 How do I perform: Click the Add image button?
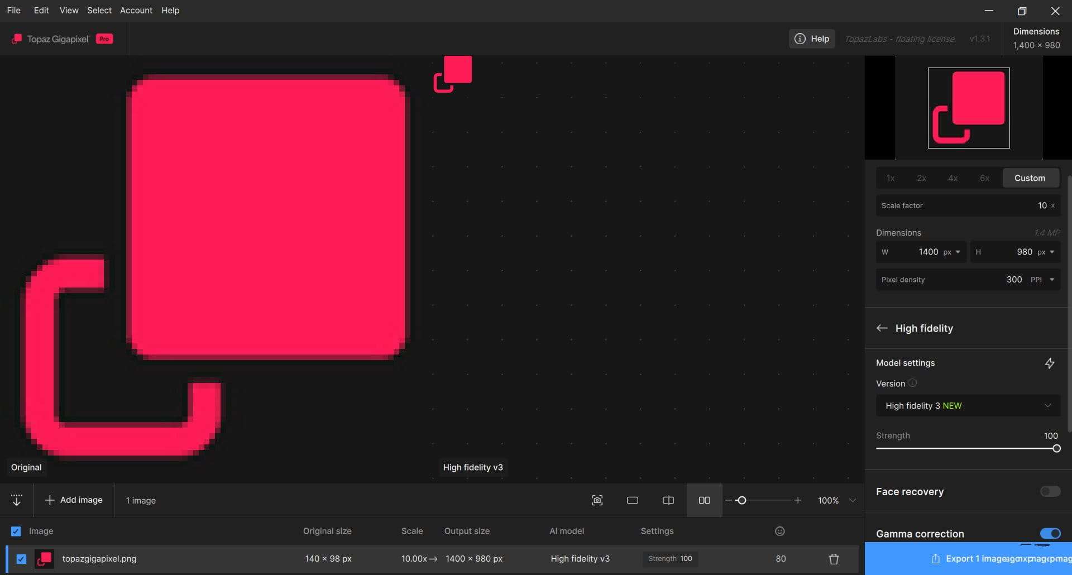click(x=74, y=500)
